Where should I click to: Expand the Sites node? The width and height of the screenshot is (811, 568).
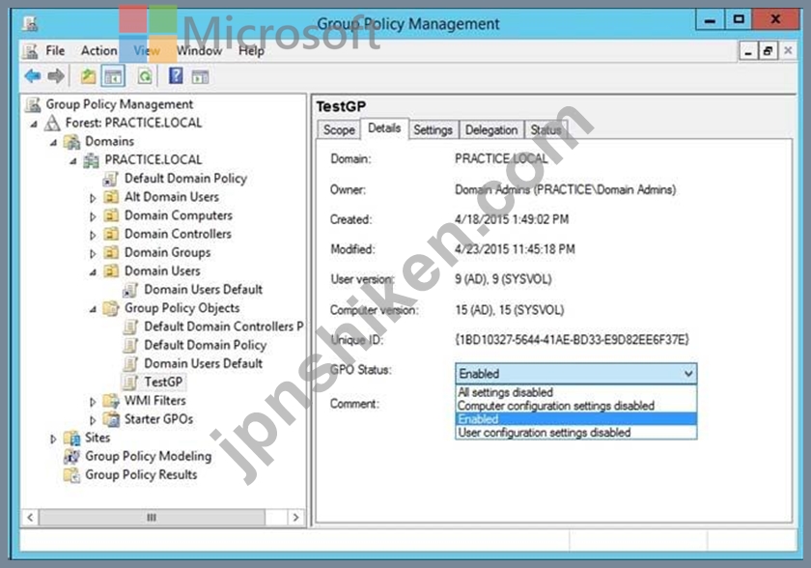click(53, 440)
